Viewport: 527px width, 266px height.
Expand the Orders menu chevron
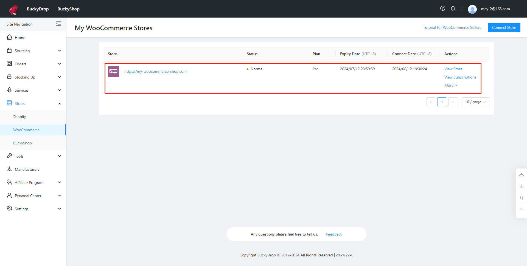[x=60, y=64]
